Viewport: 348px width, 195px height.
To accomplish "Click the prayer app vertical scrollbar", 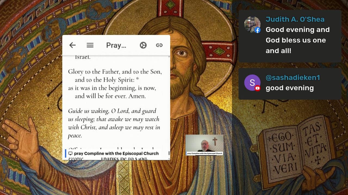I will [x=169, y=153].
